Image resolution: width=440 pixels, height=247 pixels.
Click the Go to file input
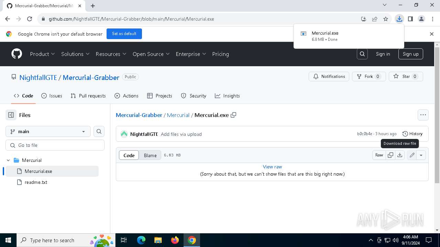coord(55,145)
